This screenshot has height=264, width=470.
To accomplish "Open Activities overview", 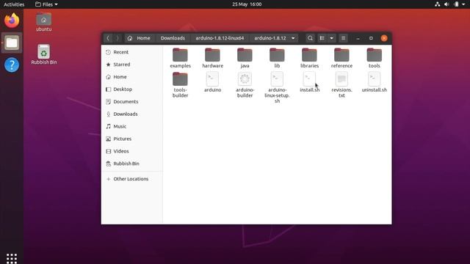I will click(x=14, y=4).
